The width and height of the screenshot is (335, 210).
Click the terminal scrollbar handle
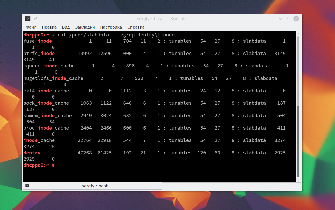coord(298,141)
